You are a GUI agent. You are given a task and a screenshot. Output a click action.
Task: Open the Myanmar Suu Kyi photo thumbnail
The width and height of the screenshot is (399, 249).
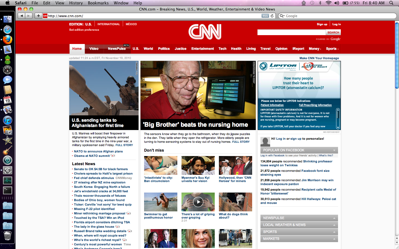pos(198,165)
